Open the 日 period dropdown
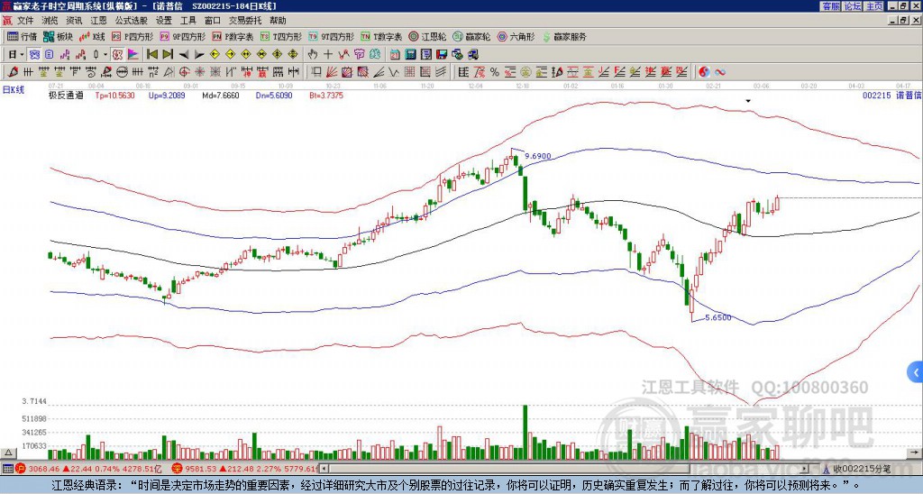923x494 pixels. (16, 55)
